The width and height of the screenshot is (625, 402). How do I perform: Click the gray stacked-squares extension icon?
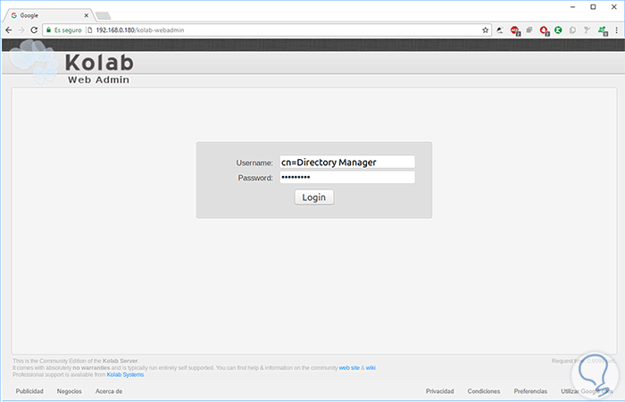click(x=529, y=30)
